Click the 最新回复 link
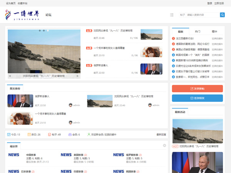Viewport: 231px width, 173px height. (x=161, y=135)
